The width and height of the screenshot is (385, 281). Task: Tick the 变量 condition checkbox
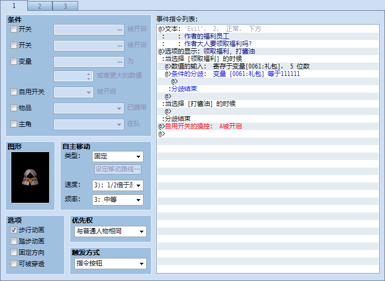tap(13, 62)
